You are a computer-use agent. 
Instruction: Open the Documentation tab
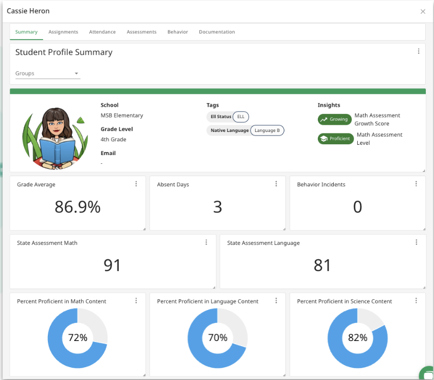[x=216, y=32]
